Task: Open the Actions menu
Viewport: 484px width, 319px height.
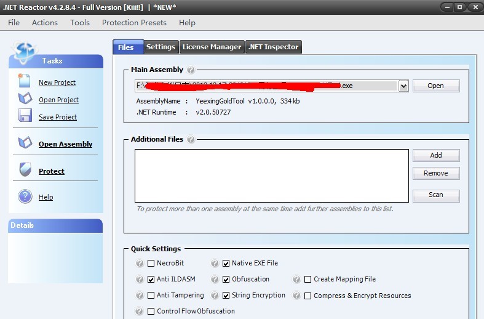Action: (x=45, y=23)
